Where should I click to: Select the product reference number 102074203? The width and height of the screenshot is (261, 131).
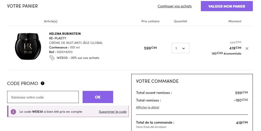pyautogui.click(x=64, y=52)
